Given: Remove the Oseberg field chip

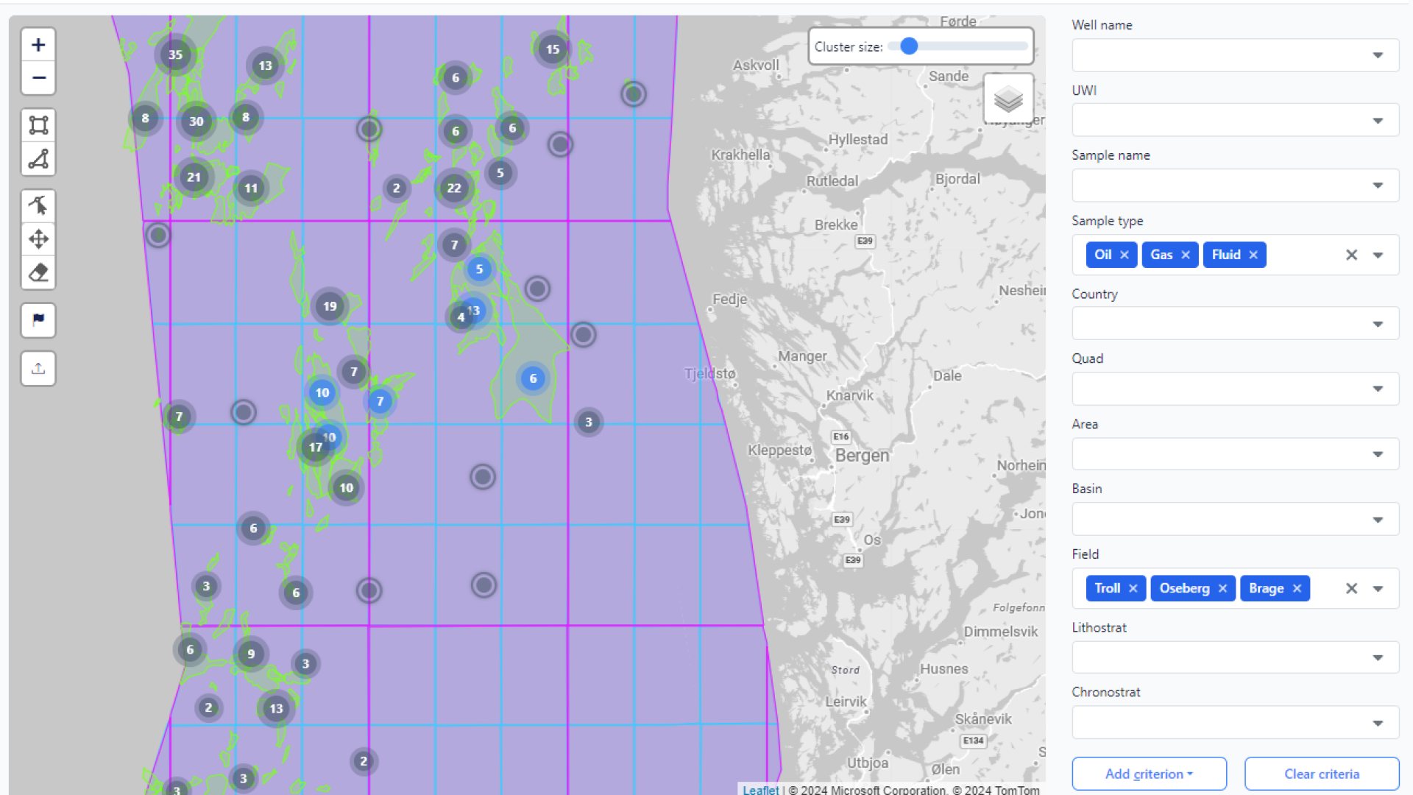Looking at the screenshot, I should (x=1222, y=588).
